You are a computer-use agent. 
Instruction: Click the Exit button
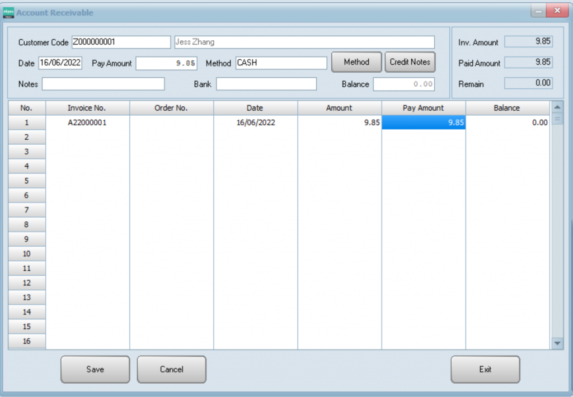485,370
